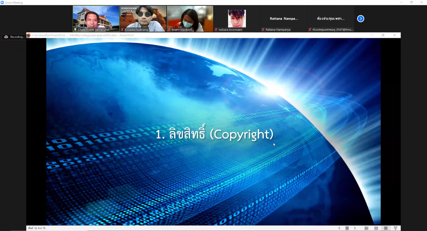This screenshot has width=427, height=231.
Task: Select the Reading View icon
Action: pos(386,228)
